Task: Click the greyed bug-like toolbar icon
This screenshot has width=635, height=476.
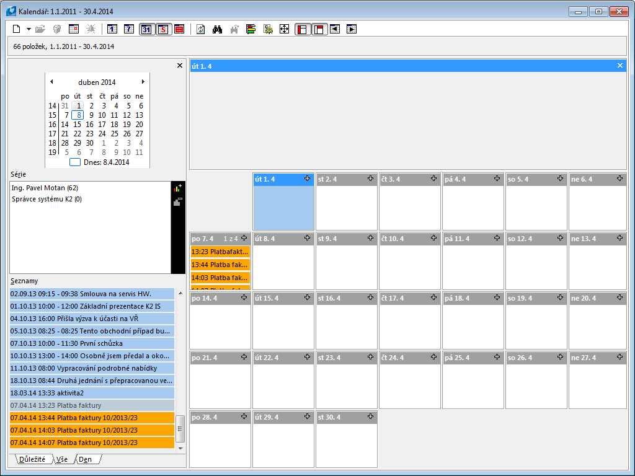Action: 91,29
